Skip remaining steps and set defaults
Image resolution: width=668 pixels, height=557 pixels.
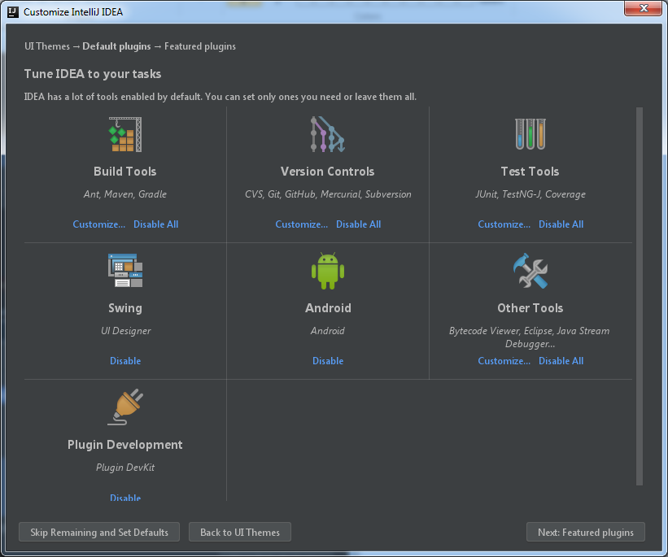click(99, 533)
